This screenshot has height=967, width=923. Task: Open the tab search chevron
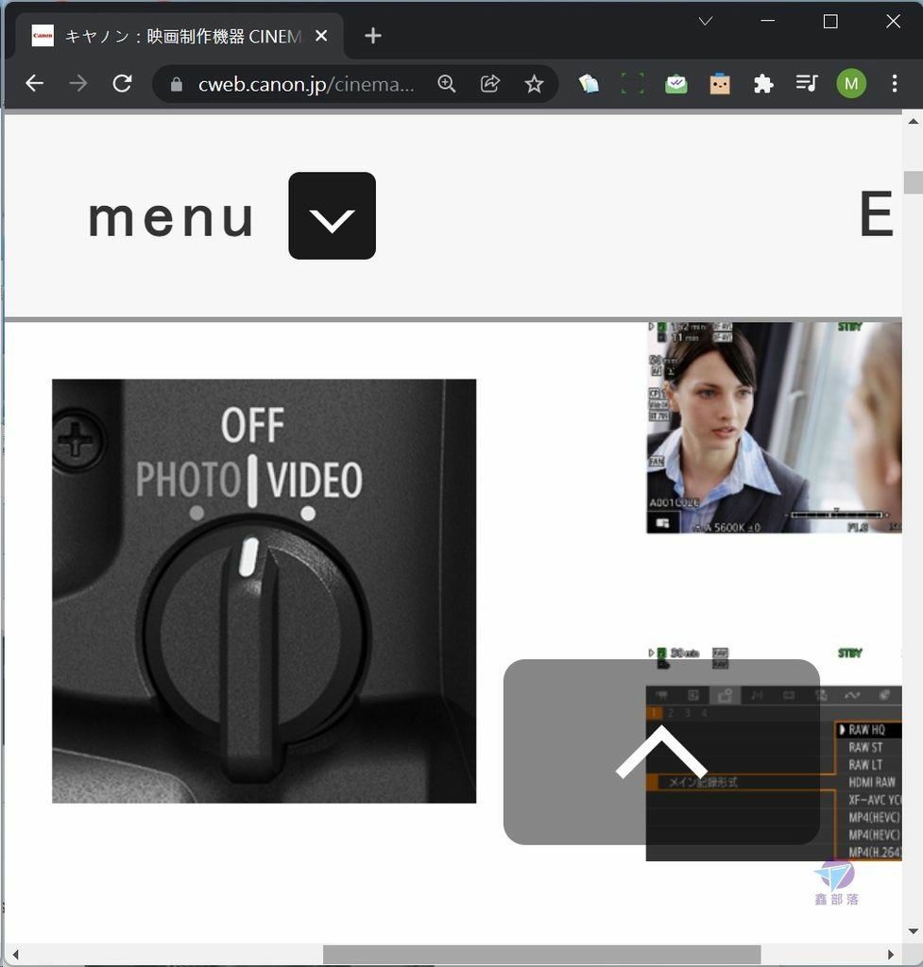pyautogui.click(x=706, y=22)
